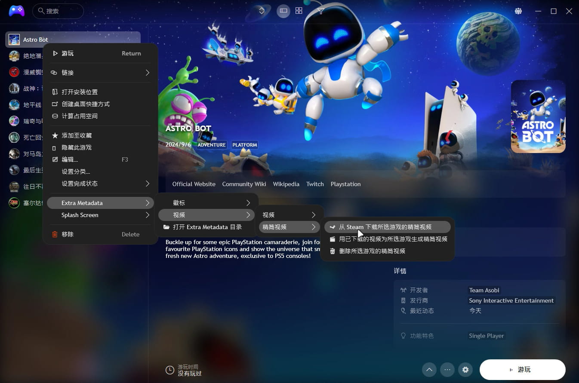Hide this game using 隐藏此游戏
The height and width of the screenshot is (383, 579).
pos(76,147)
